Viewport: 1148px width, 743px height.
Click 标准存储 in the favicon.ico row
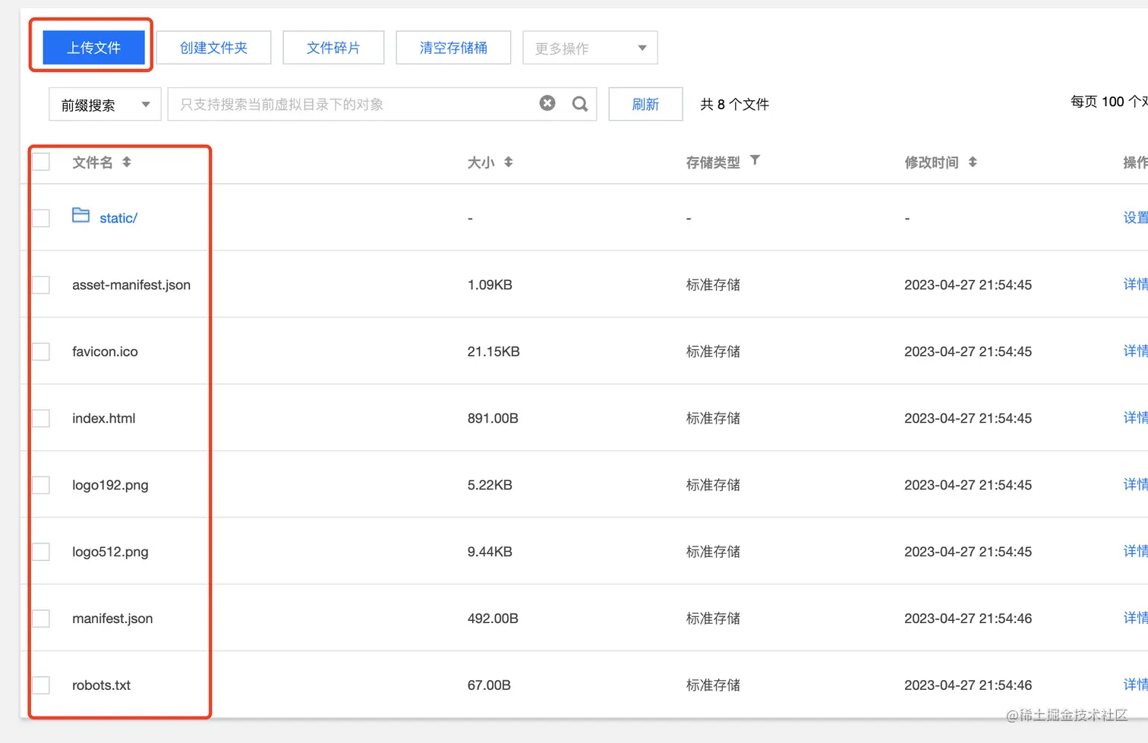point(713,351)
